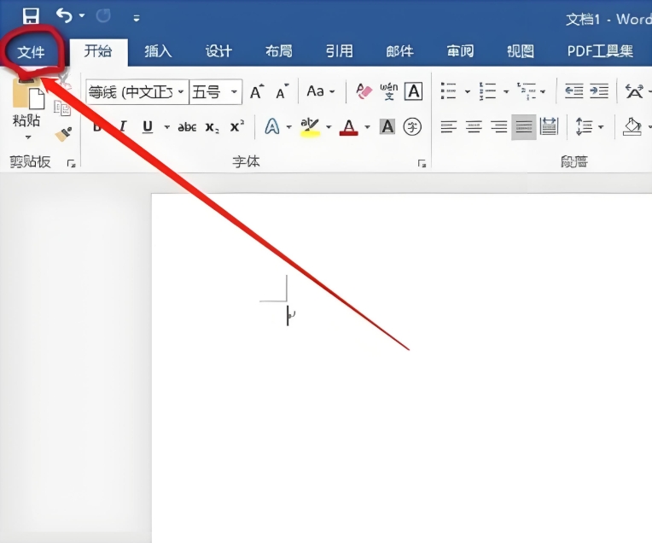The width and height of the screenshot is (652, 543).
Task: Open the 字体 dialog launcher
Action: click(x=422, y=164)
